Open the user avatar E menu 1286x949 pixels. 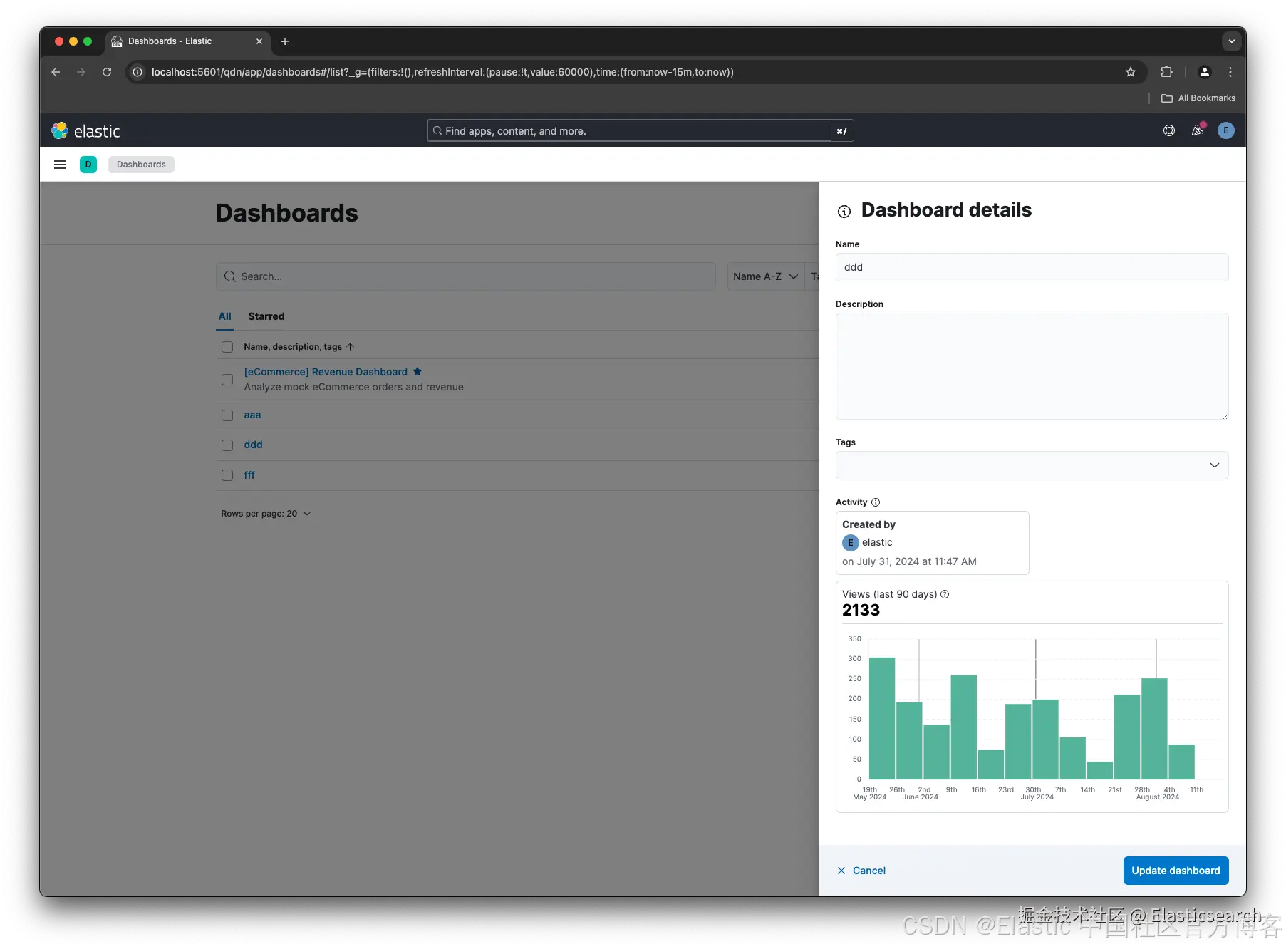[1226, 130]
